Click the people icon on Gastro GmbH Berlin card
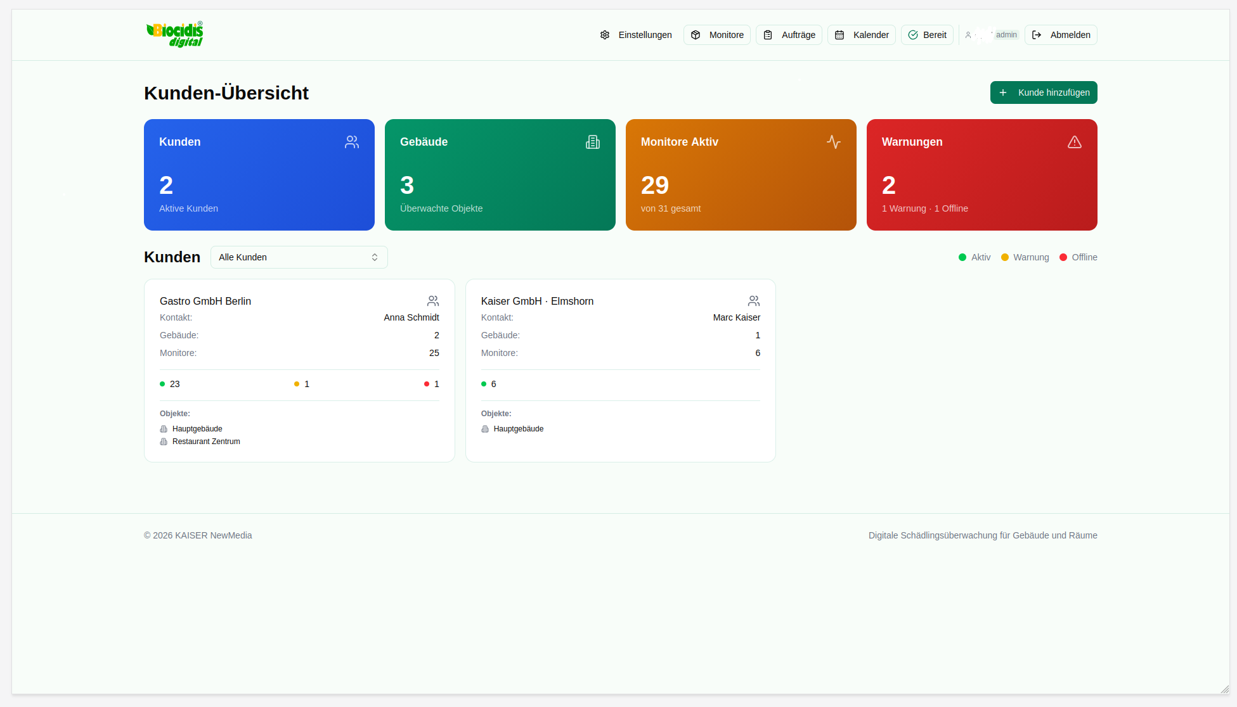This screenshot has height=707, width=1237. pyautogui.click(x=433, y=301)
